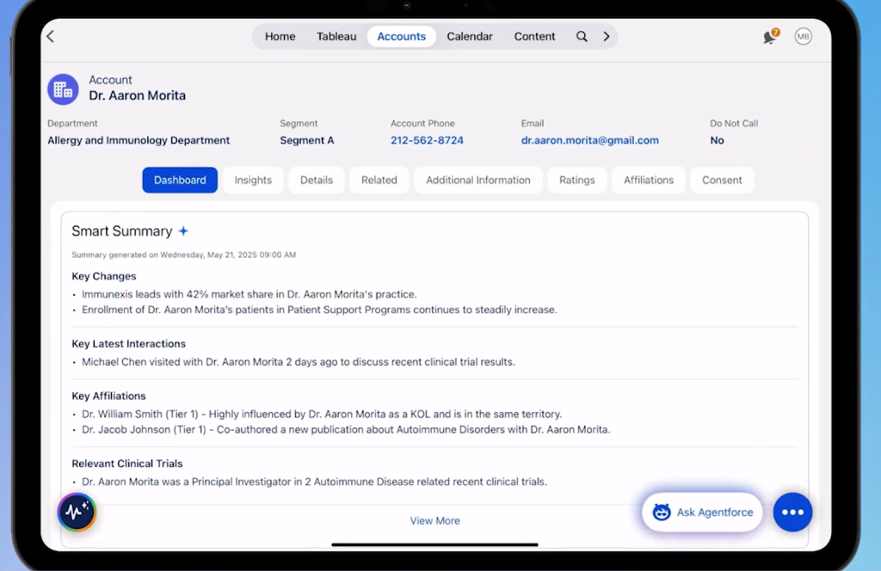Click the Smart Summary sparkle icon
The width and height of the screenshot is (881, 571).
pyautogui.click(x=183, y=230)
